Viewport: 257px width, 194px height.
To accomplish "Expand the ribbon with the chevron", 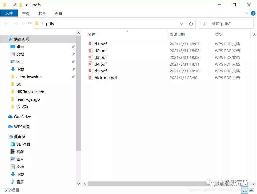I will pyautogui.click(x=246, y=13).
